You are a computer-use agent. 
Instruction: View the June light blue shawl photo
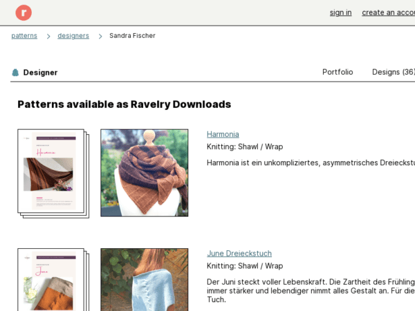coord(145,279)
